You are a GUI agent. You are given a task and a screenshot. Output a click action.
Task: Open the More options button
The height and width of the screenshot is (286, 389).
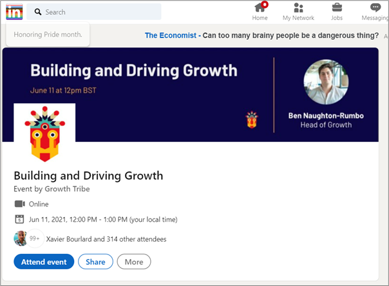click(134, 262)
